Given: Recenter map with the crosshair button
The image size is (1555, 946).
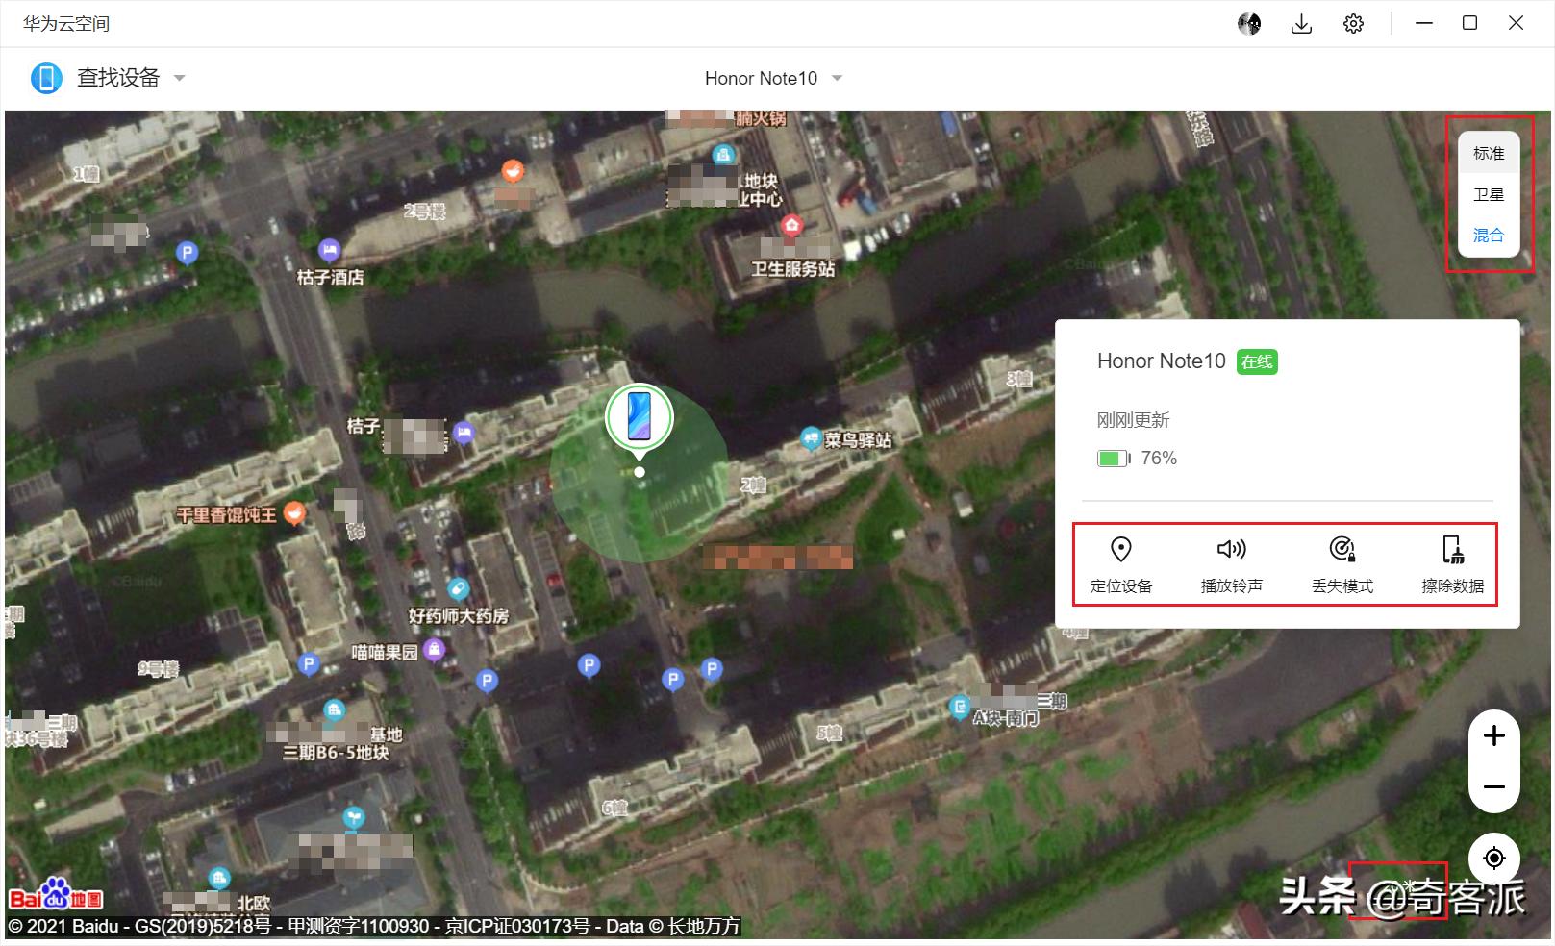Looking at the screenshot, I should pyautogui.click(x=1493, y=858).
